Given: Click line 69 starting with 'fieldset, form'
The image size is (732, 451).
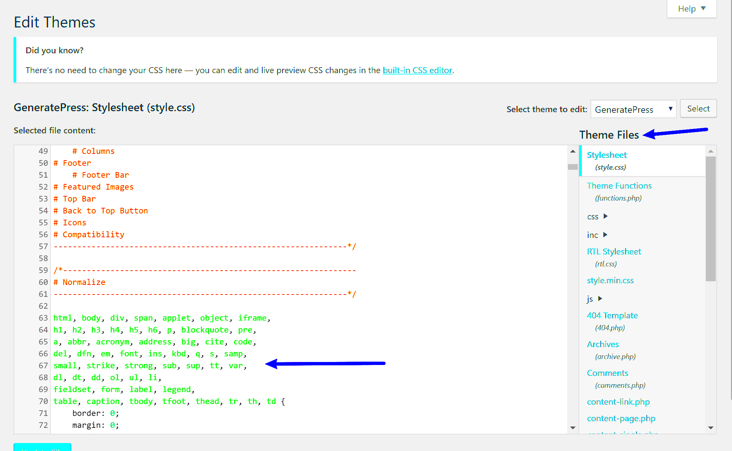Looking at the screenshot, I should point(124,389).
